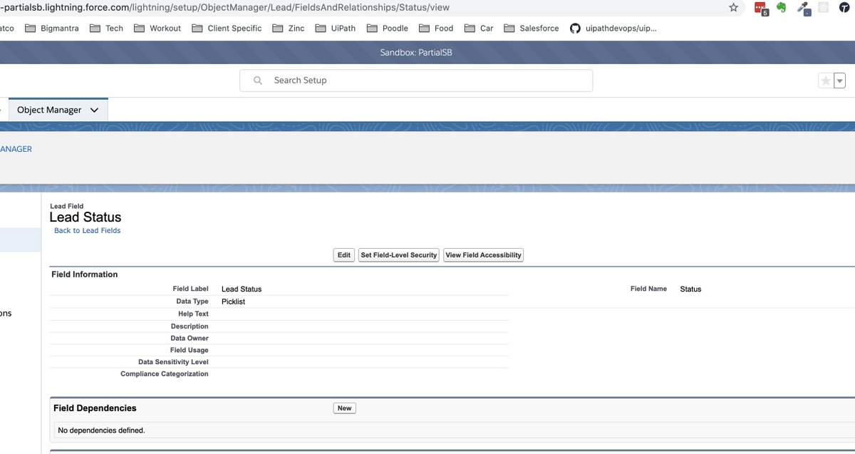
Task: Click the Lead Status page title
Action: click(85, 217)
